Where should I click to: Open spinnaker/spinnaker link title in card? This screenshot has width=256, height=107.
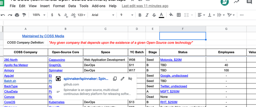(86, 79)
